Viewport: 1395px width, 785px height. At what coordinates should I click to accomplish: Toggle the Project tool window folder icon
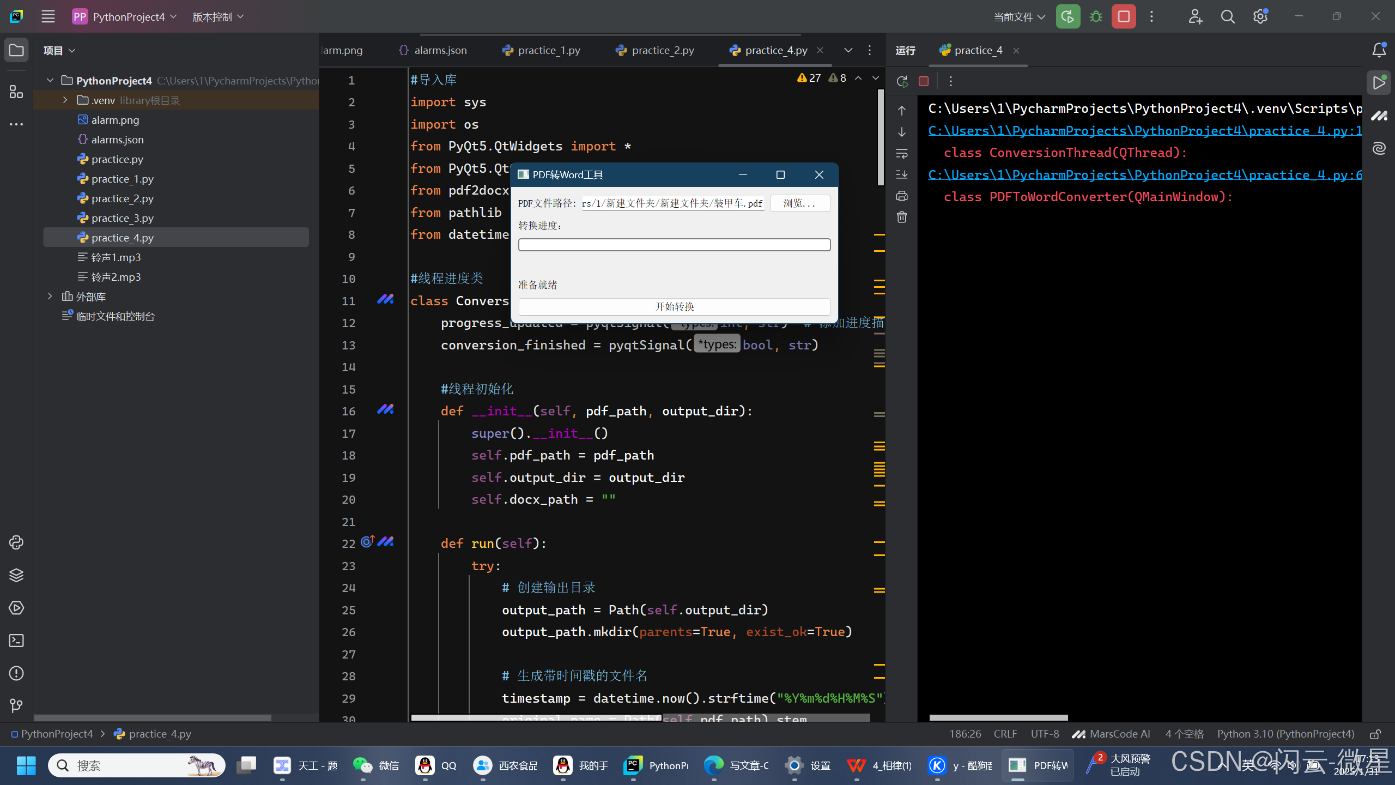16,50
